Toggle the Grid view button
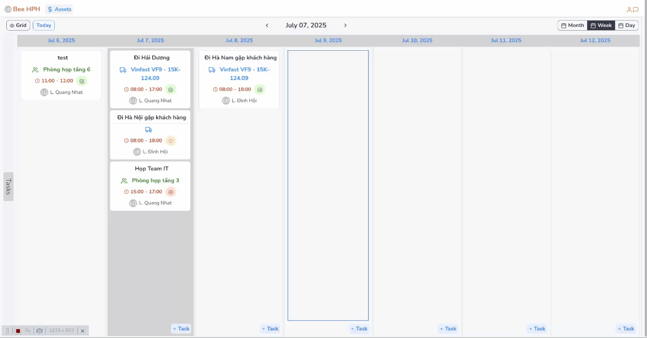This screenshot has width=647, height=338. click(x=18, y=25)
